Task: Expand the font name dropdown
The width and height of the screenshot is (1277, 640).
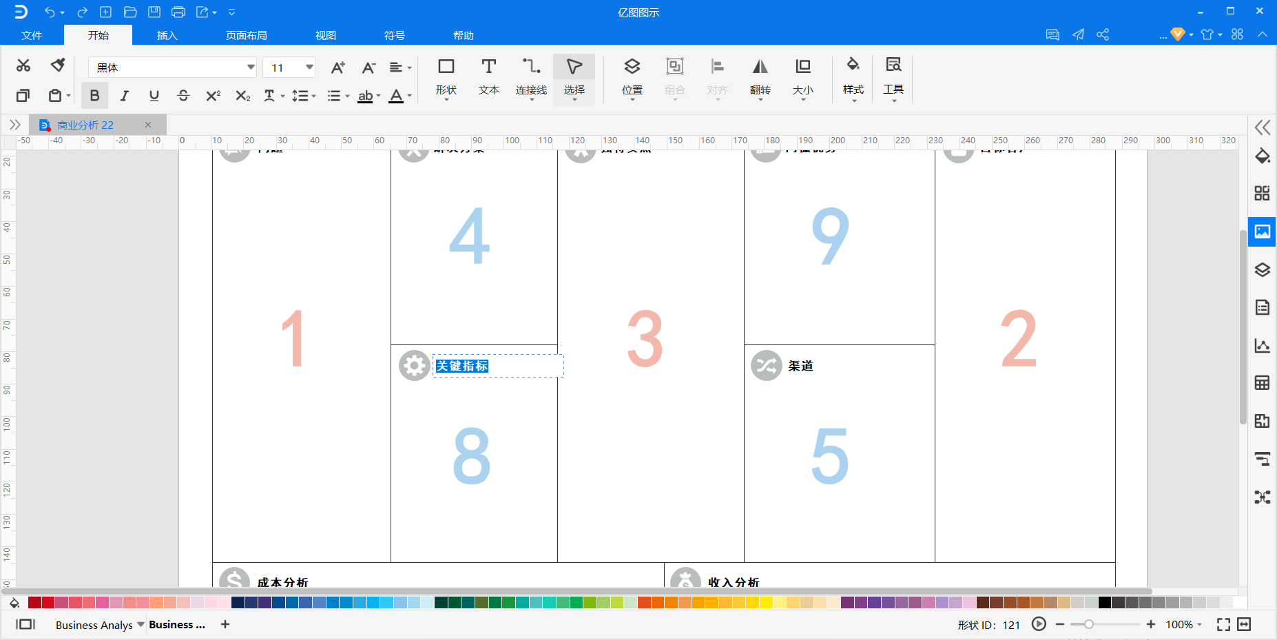Action: (x=251, y=68)
